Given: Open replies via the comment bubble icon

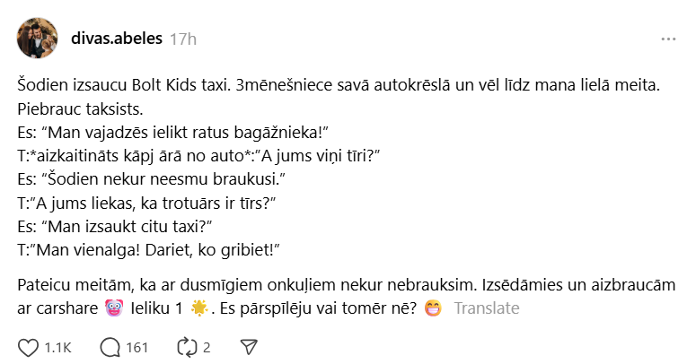Looking at the screenshot, I should (111, 347).
